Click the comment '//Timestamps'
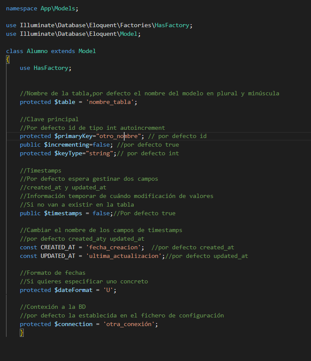This screenshot has width=311, height=361. pos(41,171)
